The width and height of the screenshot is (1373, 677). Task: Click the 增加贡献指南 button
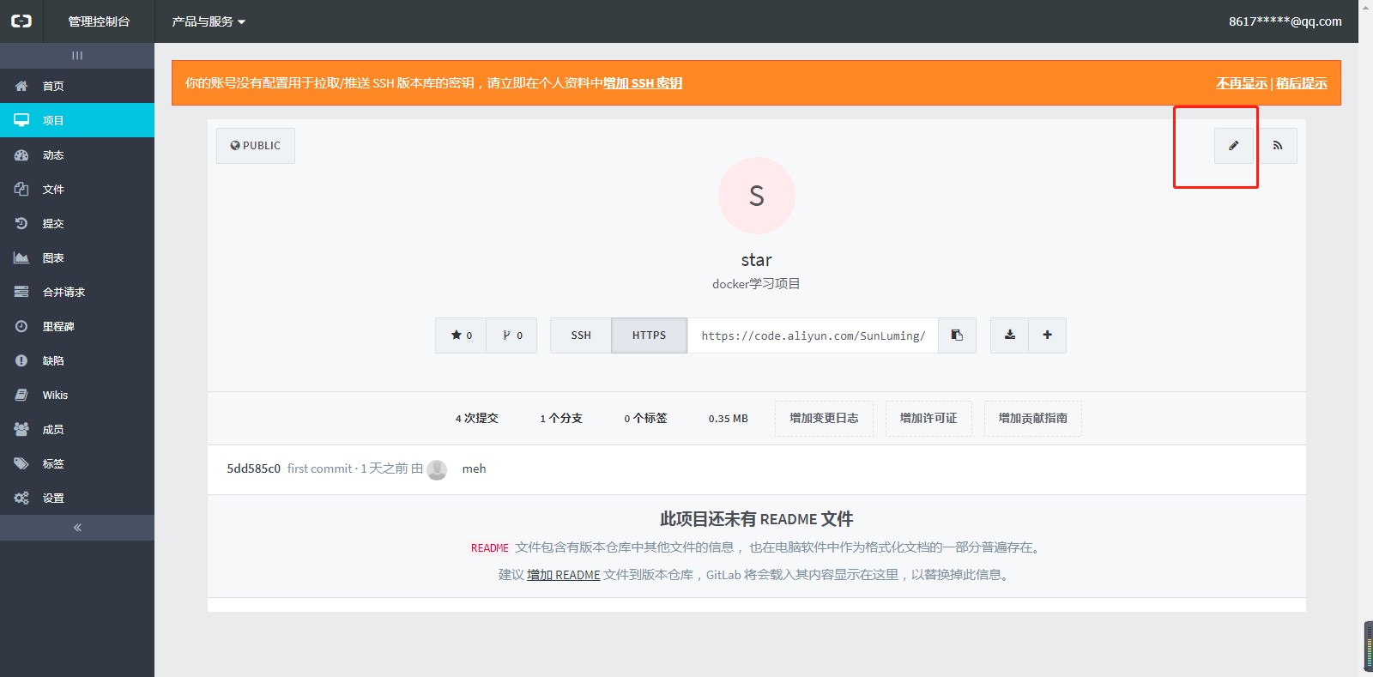coord(1033,419)
